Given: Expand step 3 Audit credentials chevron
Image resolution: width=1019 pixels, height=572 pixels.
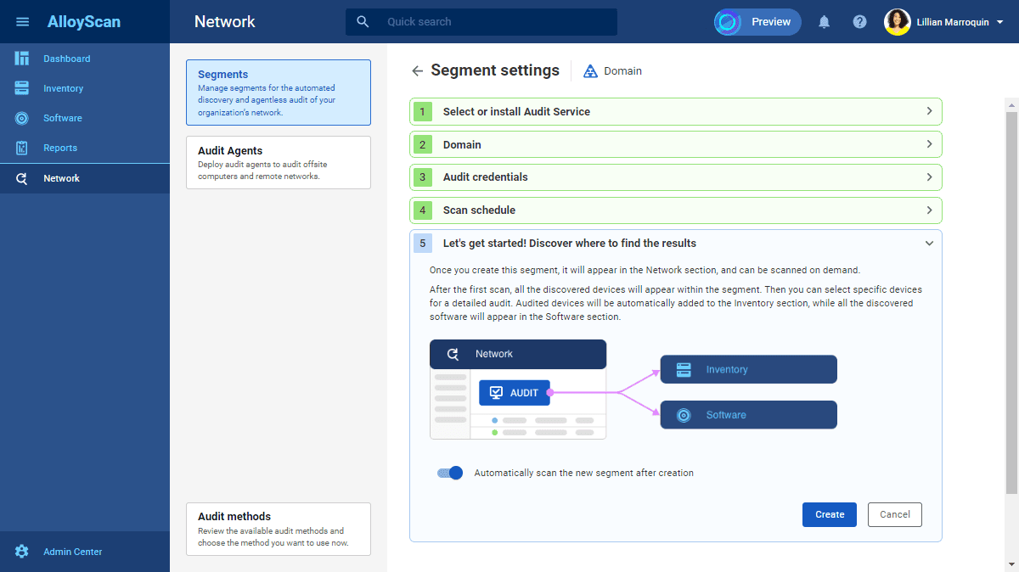Looking at the screenshot, I should click(x=929, y=177).
